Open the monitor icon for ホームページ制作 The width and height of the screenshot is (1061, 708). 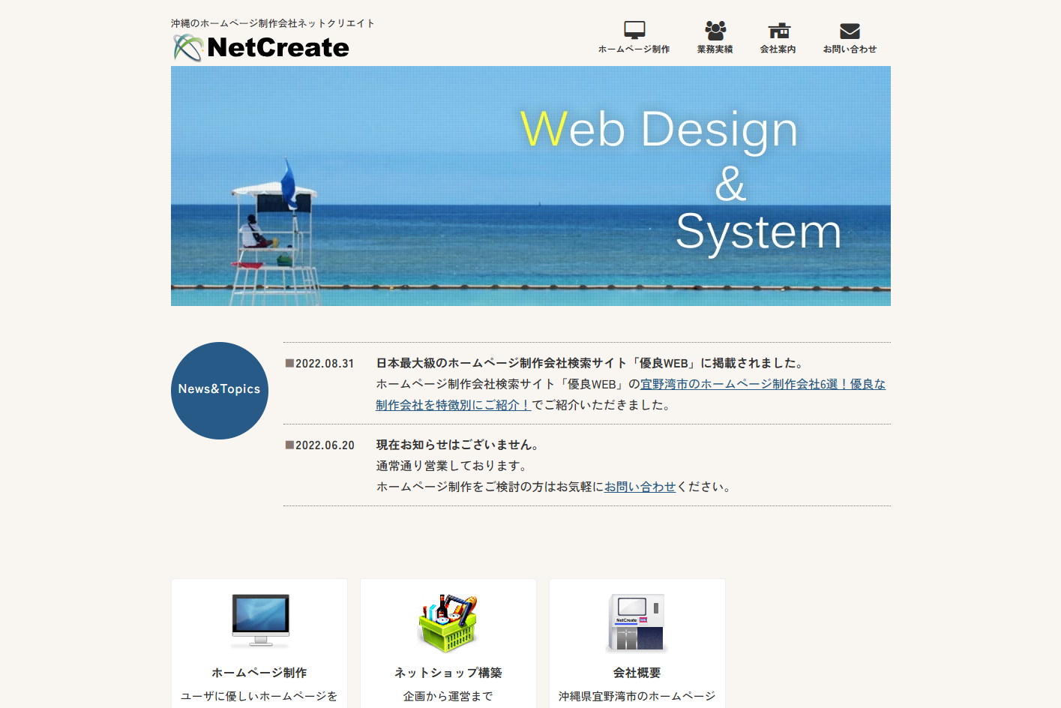tap(634, 31)
